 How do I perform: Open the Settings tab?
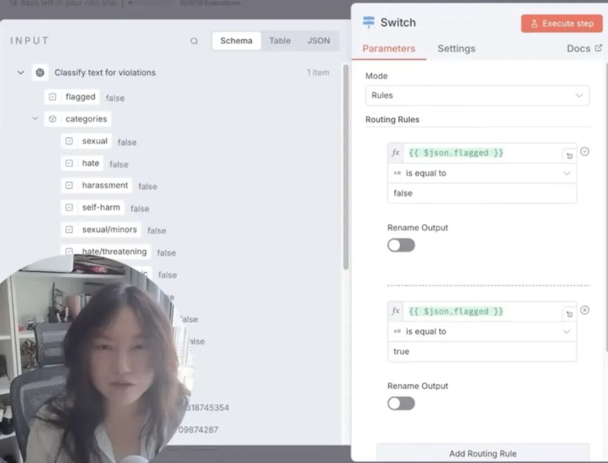point(457,48)
